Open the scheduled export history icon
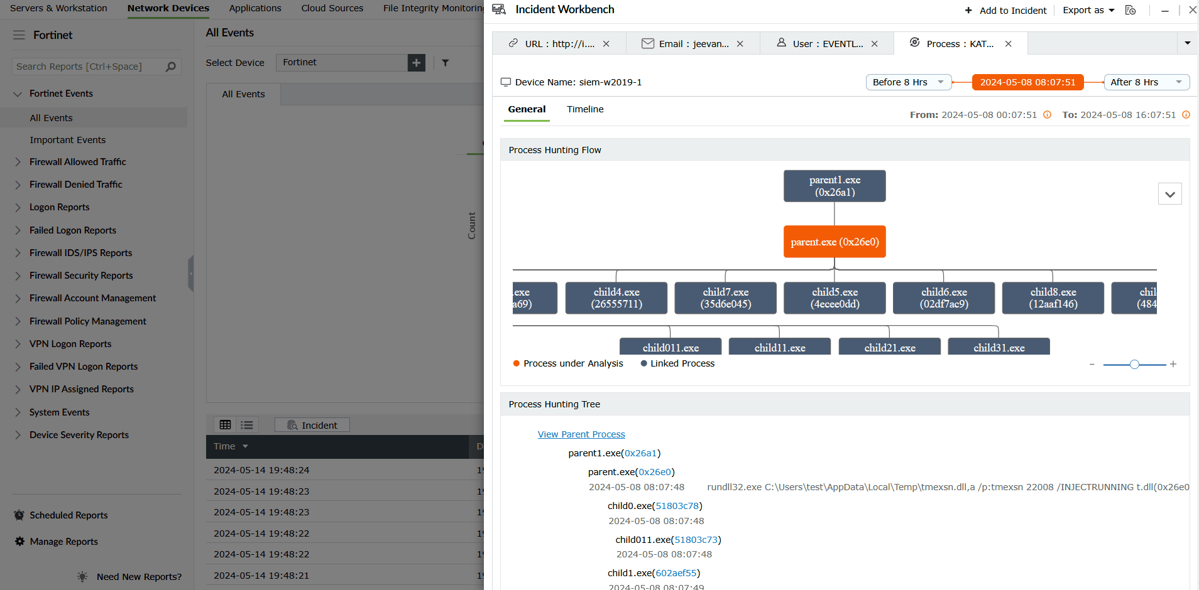The width and height of the screenshot is (1199, 590). [1131, 11]
